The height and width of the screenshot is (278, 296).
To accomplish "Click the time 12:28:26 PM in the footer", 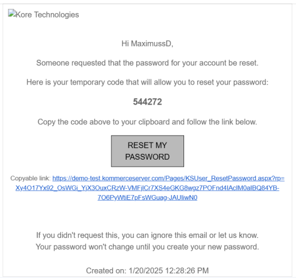I will click(x=187, y=271).
